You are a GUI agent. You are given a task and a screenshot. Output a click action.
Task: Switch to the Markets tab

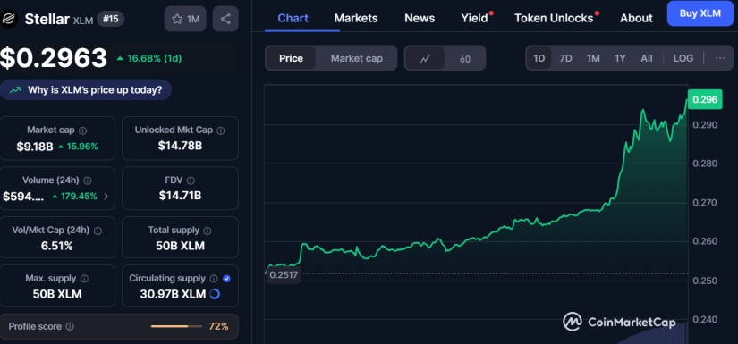[x=356, y=18]
